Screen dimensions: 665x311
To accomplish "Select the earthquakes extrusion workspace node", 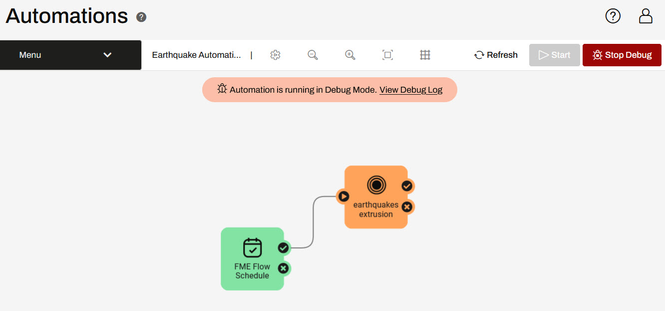I will [x=375, y=197].
